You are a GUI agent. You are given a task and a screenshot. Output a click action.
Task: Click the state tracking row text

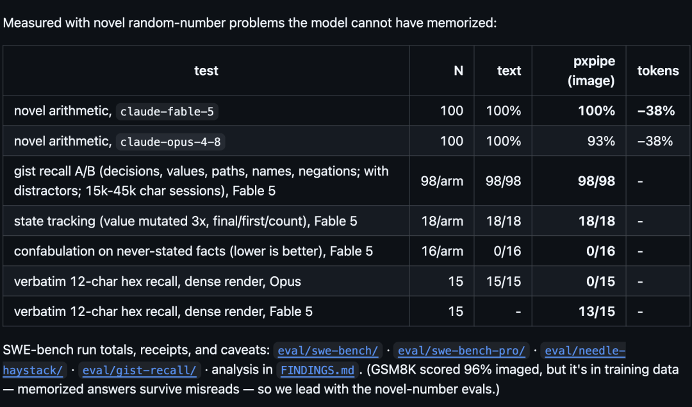[x=185, y=221]
